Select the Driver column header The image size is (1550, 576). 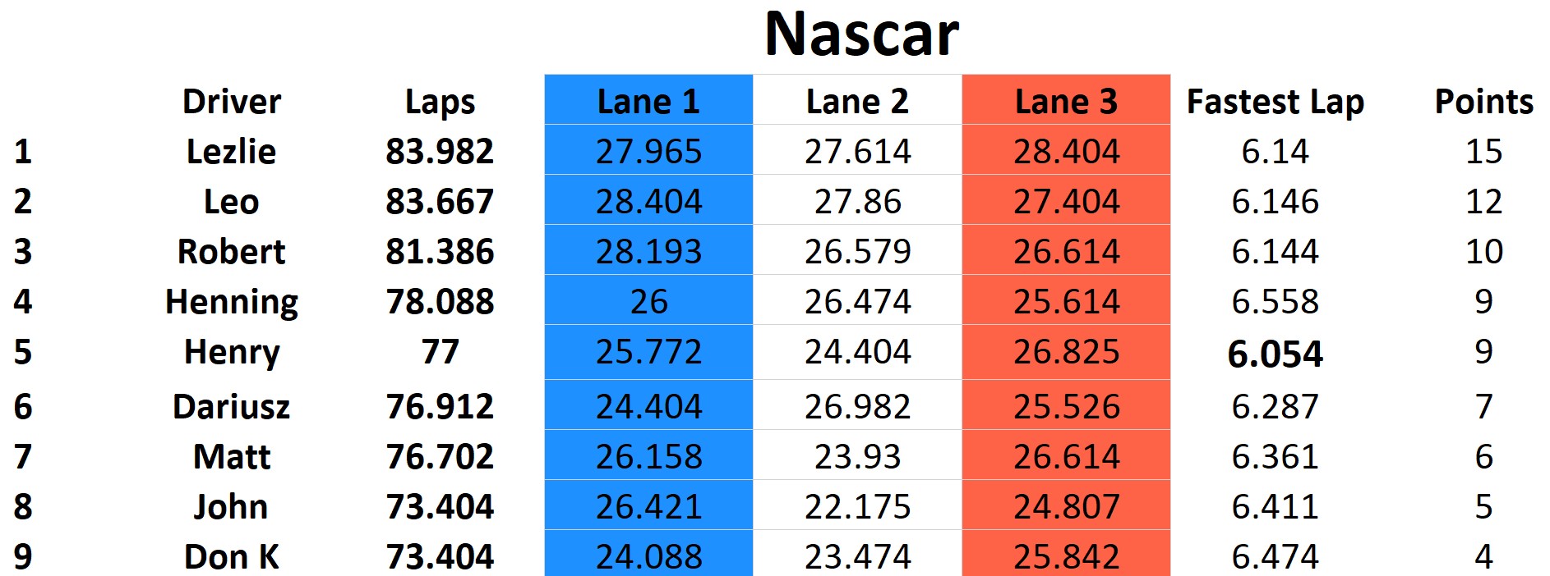click(x=232, y=102)
